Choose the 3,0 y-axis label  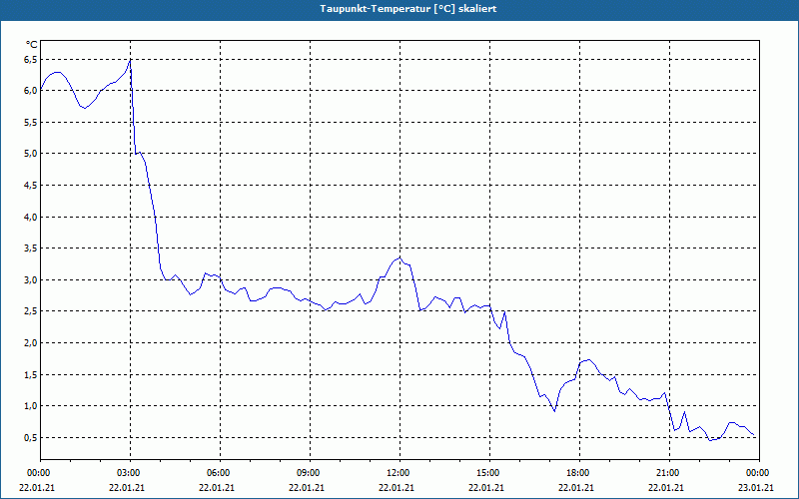tap(31, 280)
